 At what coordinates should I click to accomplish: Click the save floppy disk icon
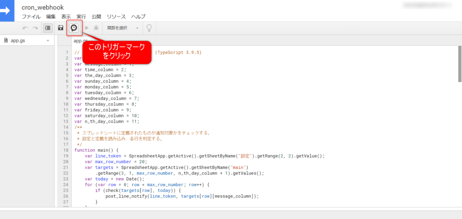[60, 28]
